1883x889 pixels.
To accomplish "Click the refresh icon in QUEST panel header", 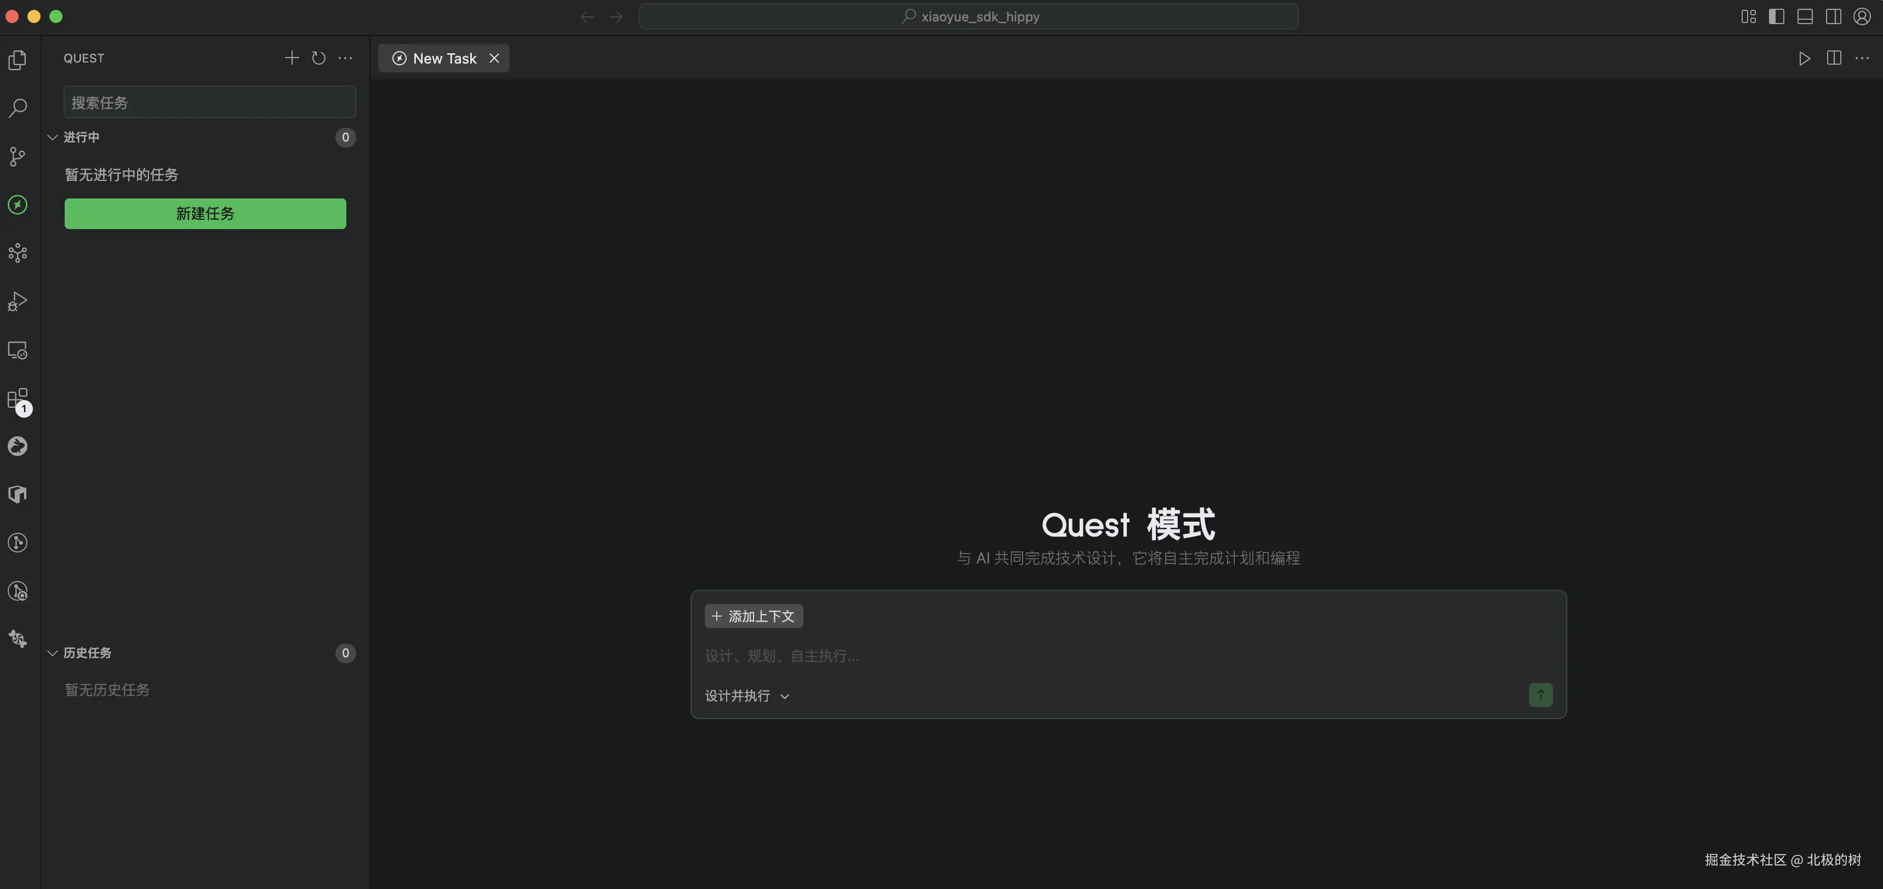I will click(319, 59).
